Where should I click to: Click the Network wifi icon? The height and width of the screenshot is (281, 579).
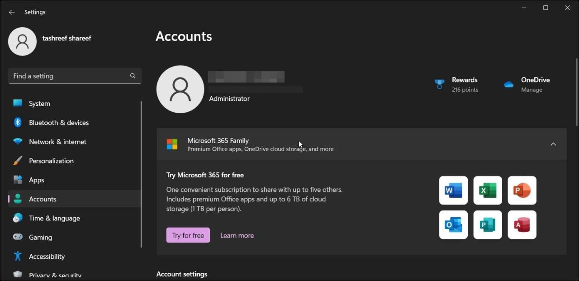pyautogui.click(x=18, y=141)
